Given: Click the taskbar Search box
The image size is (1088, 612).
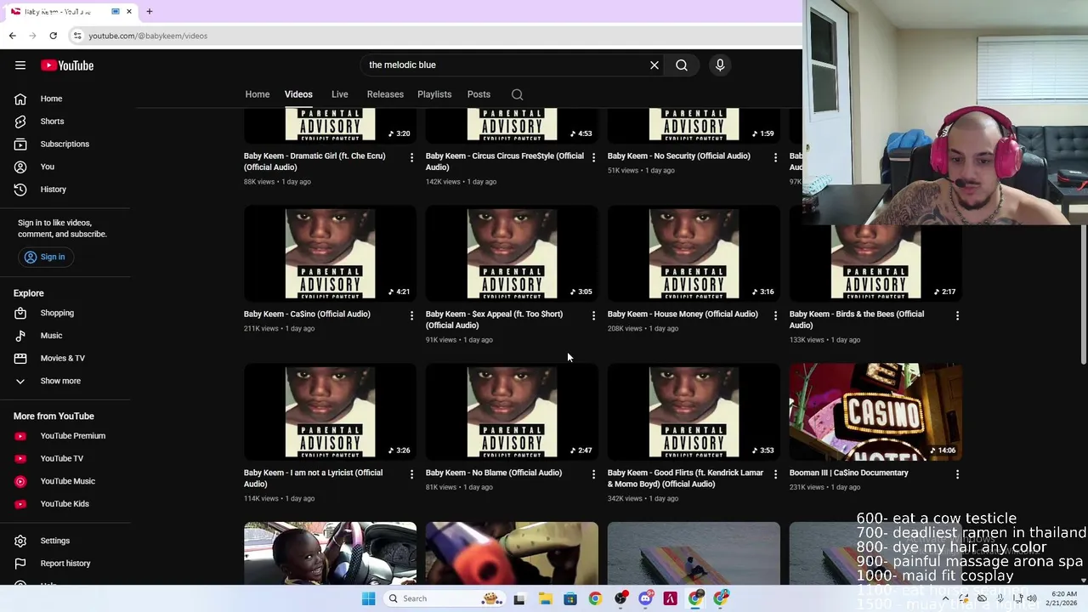Looking at the screenshot, I should point(444,598).
